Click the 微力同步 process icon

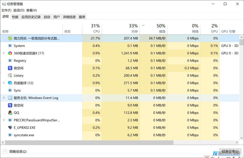(10, 38)
